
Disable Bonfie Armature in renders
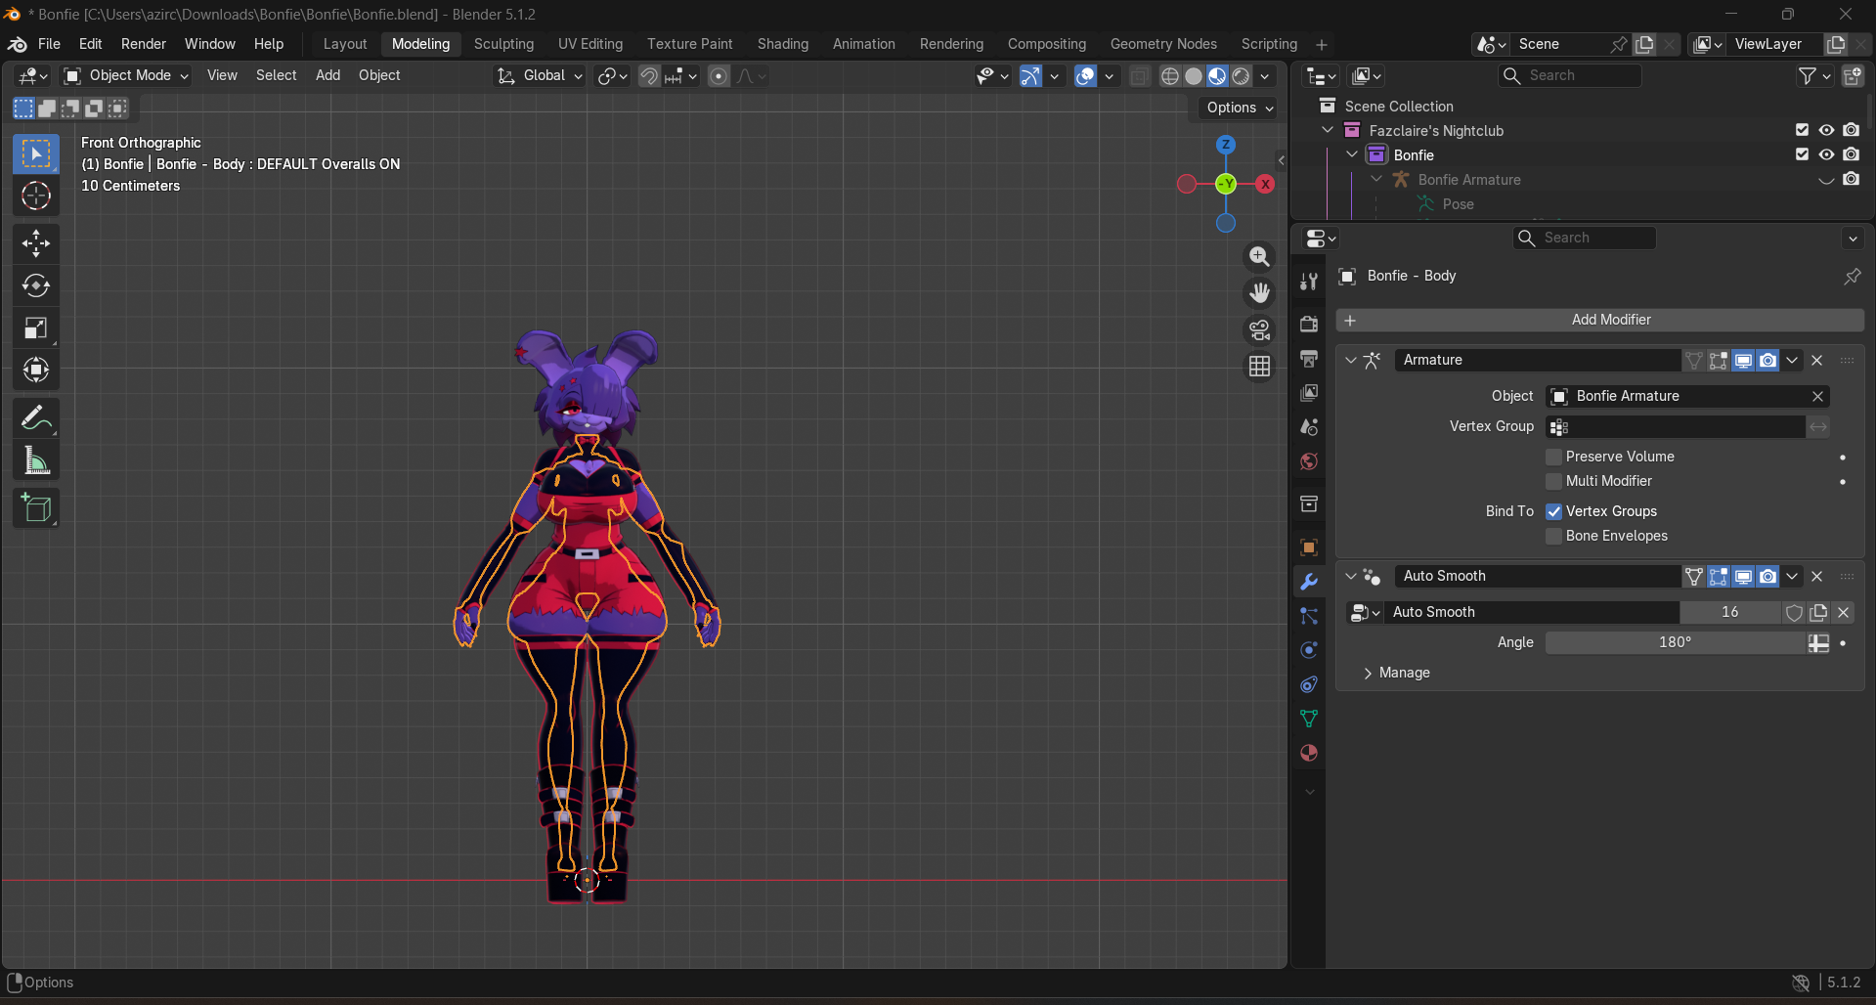1851,179
